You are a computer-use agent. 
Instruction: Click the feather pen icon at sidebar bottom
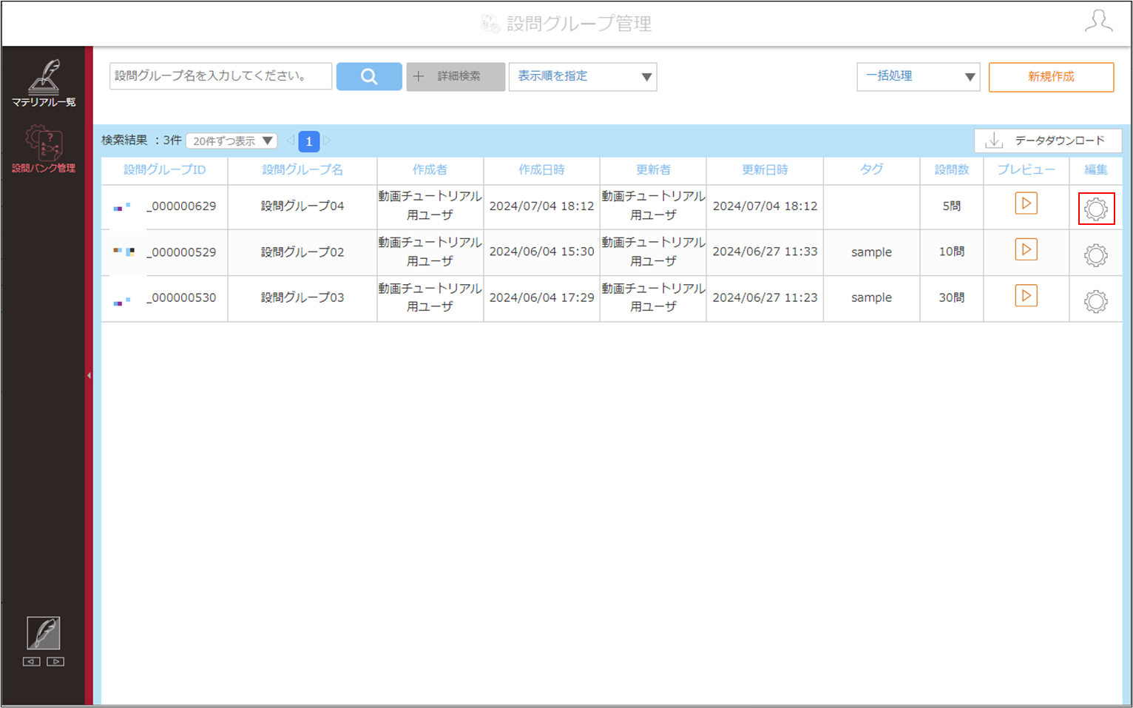point(44,633)
